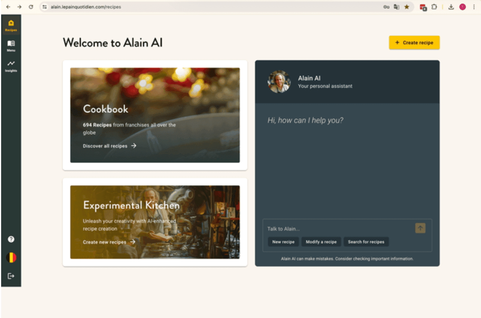Click the translate page icon

click(396, 7)
